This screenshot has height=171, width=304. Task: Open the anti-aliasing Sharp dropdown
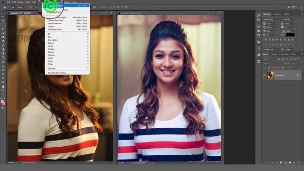click(290, 49)
